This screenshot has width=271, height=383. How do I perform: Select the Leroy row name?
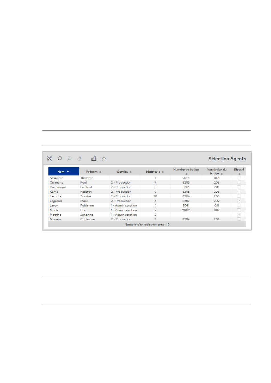tap(54, 205)
